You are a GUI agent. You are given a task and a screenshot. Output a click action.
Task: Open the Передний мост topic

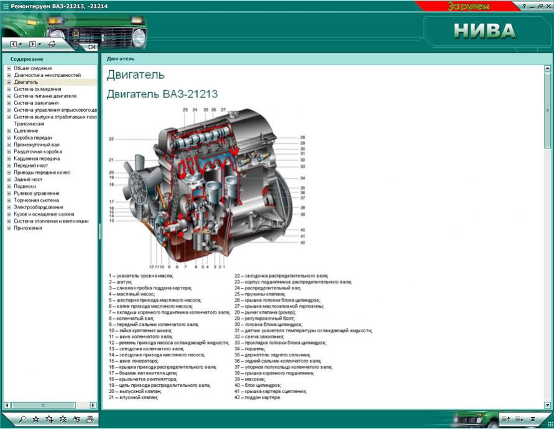coord(30,166)
